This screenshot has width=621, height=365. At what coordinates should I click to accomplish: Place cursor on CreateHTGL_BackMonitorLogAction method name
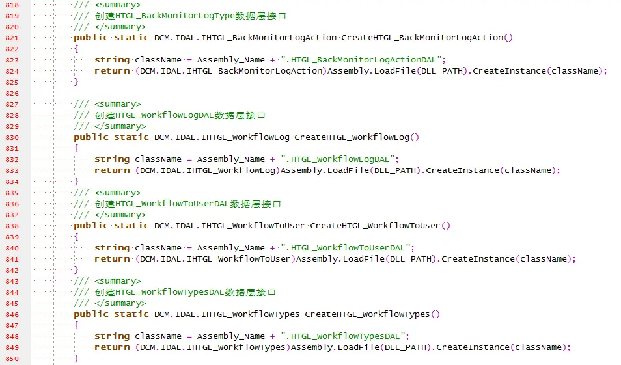tap(422, 38)
